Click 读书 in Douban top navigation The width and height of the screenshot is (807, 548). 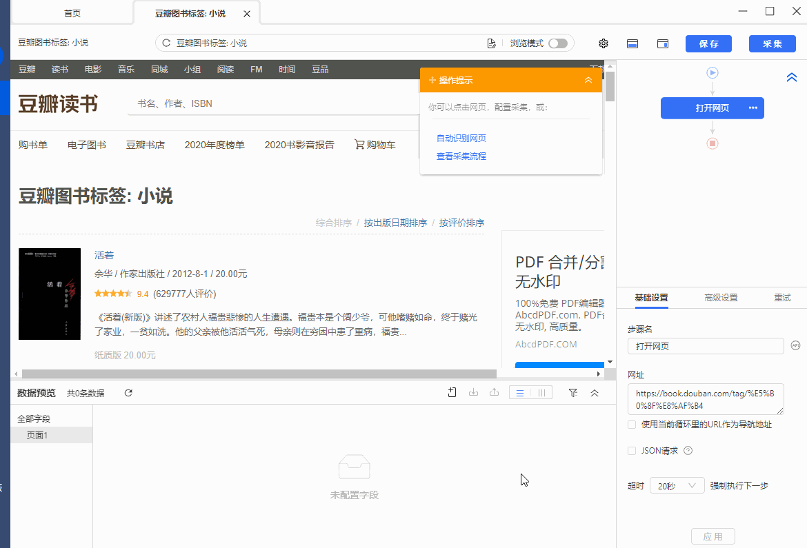60,70
